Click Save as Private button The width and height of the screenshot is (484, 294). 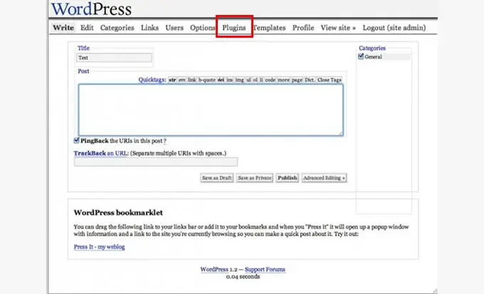click(x=255, y=178)
